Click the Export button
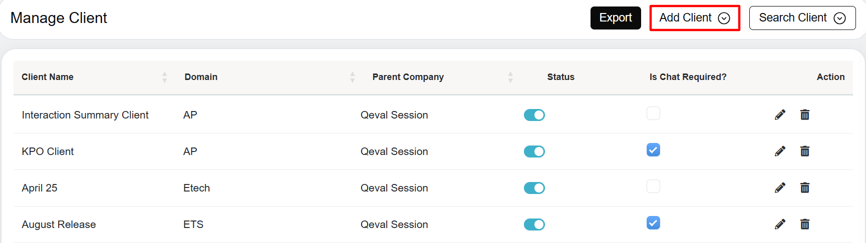 click(616, 18)
